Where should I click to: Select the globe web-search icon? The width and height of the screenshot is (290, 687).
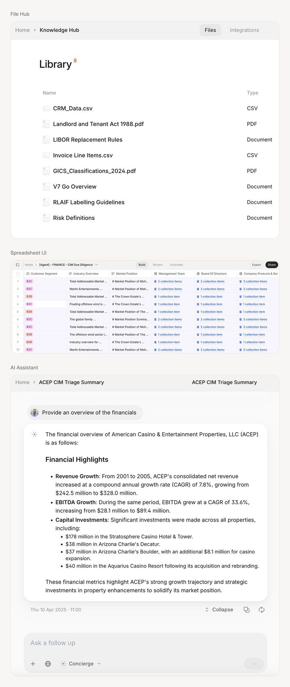(47, 664)
